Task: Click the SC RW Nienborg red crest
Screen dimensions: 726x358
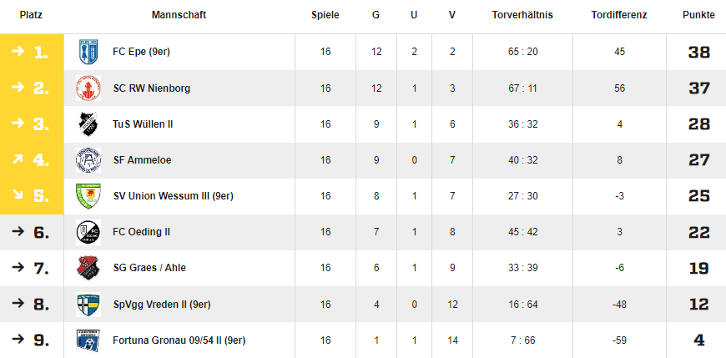Action: (x=88, y=88)
